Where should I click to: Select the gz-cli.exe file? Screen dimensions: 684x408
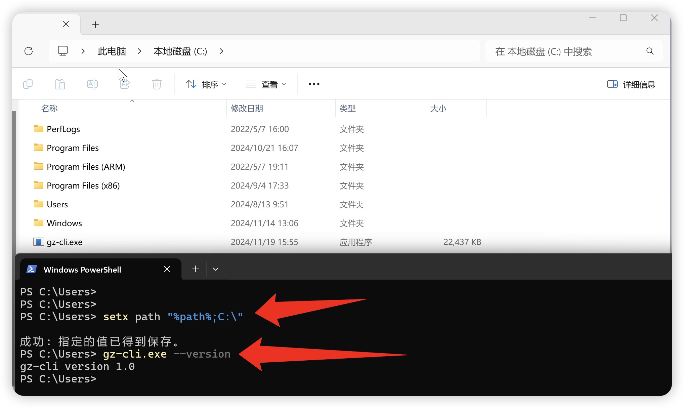point(65,242)
